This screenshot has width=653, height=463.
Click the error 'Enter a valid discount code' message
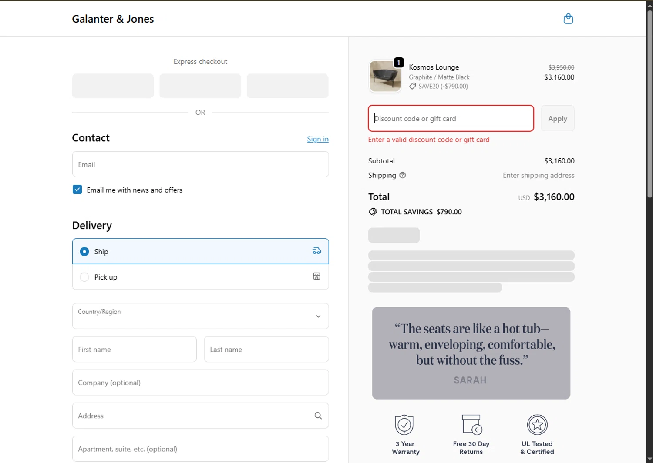point(429,140)
